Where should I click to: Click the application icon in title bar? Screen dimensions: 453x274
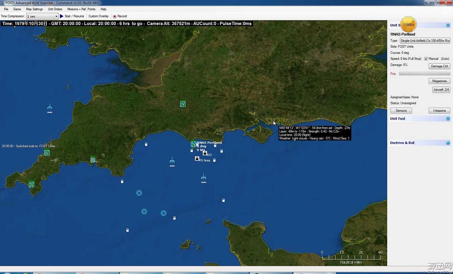coord(2,2)
